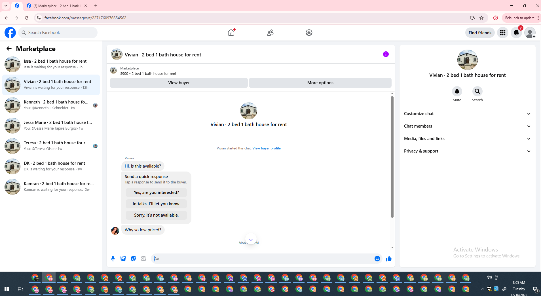Screen dimensions: 541x296
Task: Expand Media, files and links section
Action: 468,139
